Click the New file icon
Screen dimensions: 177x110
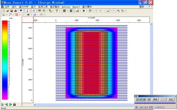click(4, 11)
